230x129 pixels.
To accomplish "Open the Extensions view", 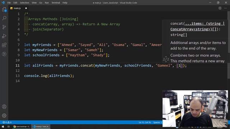I will tap(4, 45).
